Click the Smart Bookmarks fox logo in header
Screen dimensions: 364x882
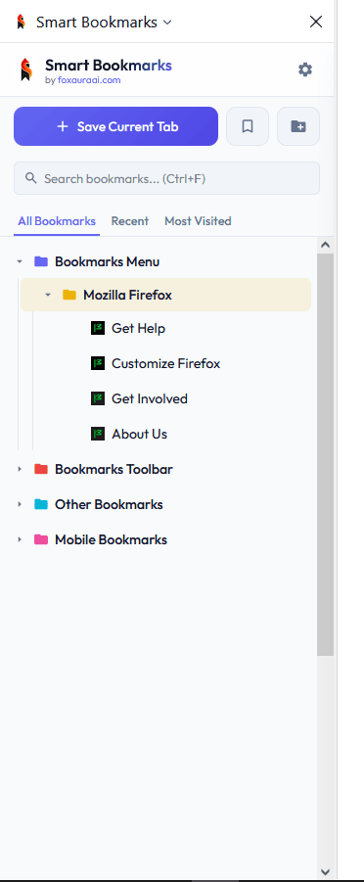[x=25, y=70]
